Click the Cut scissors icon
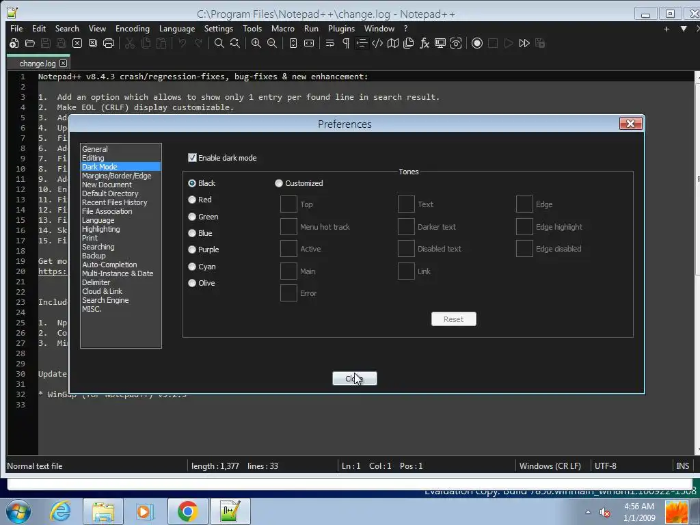The image size is (700, 525). (x=129, y=43)
